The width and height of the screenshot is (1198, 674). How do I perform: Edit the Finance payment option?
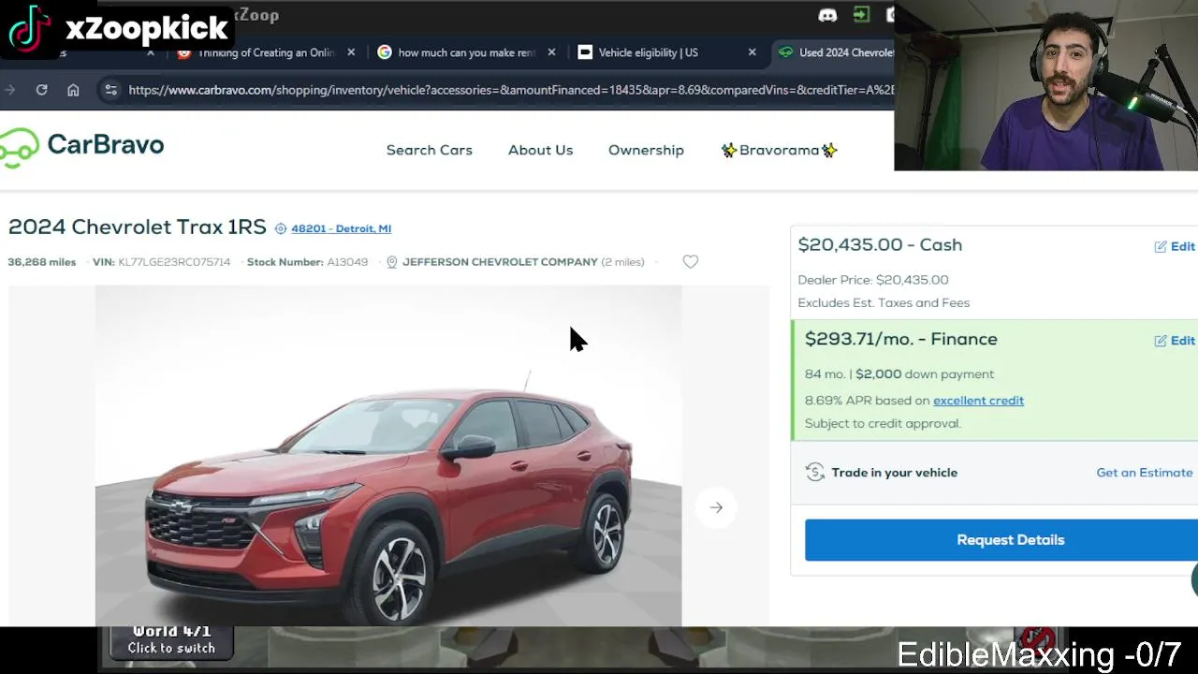tap(1175, 341)
